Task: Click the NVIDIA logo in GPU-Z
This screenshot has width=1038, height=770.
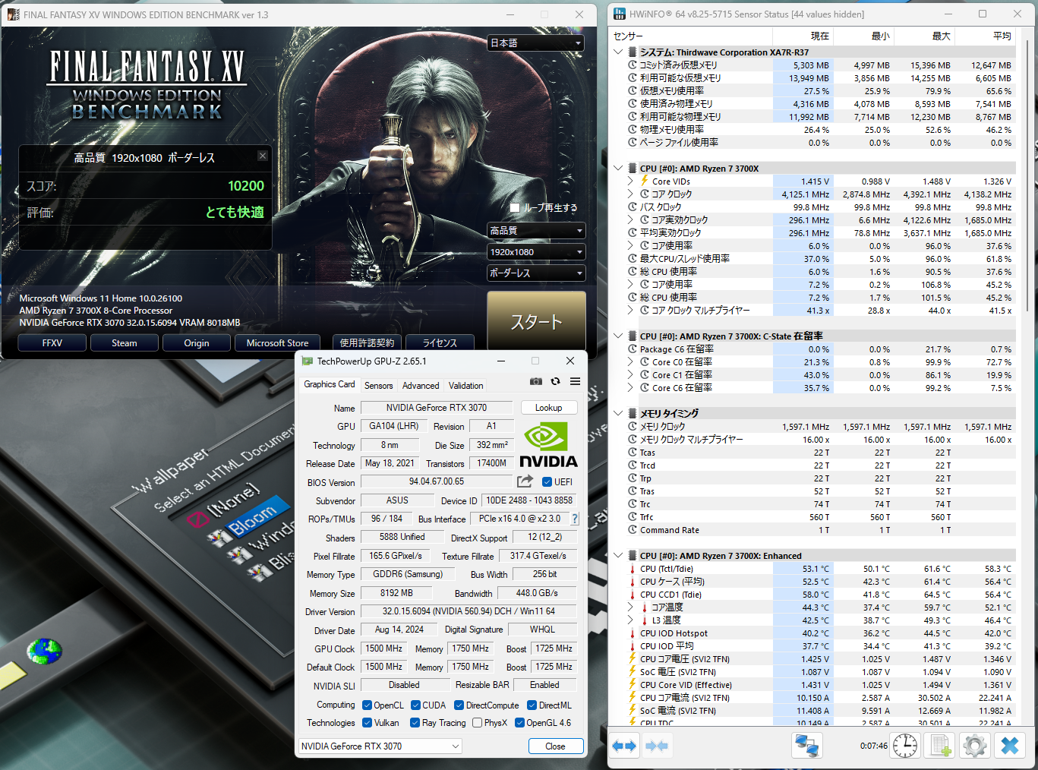Action: coord(548,445)
